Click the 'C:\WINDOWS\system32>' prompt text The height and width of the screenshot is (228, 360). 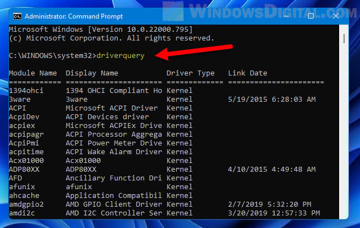tap(53, 56)
